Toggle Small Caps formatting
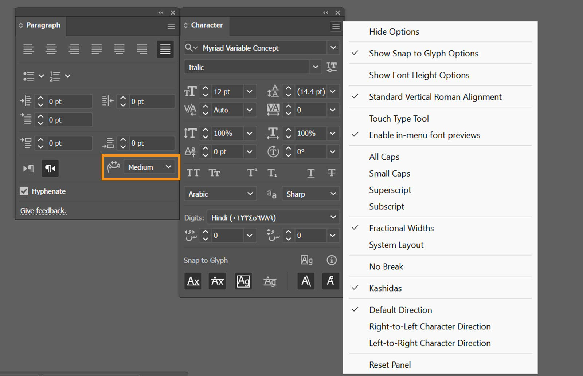This screenshot has width=583, height=376. click(x=215, y=173)
